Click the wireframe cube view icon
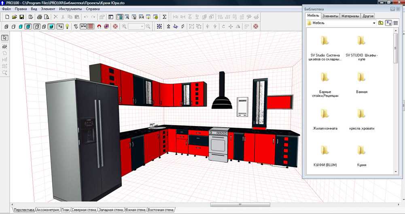 pos(6,26)
